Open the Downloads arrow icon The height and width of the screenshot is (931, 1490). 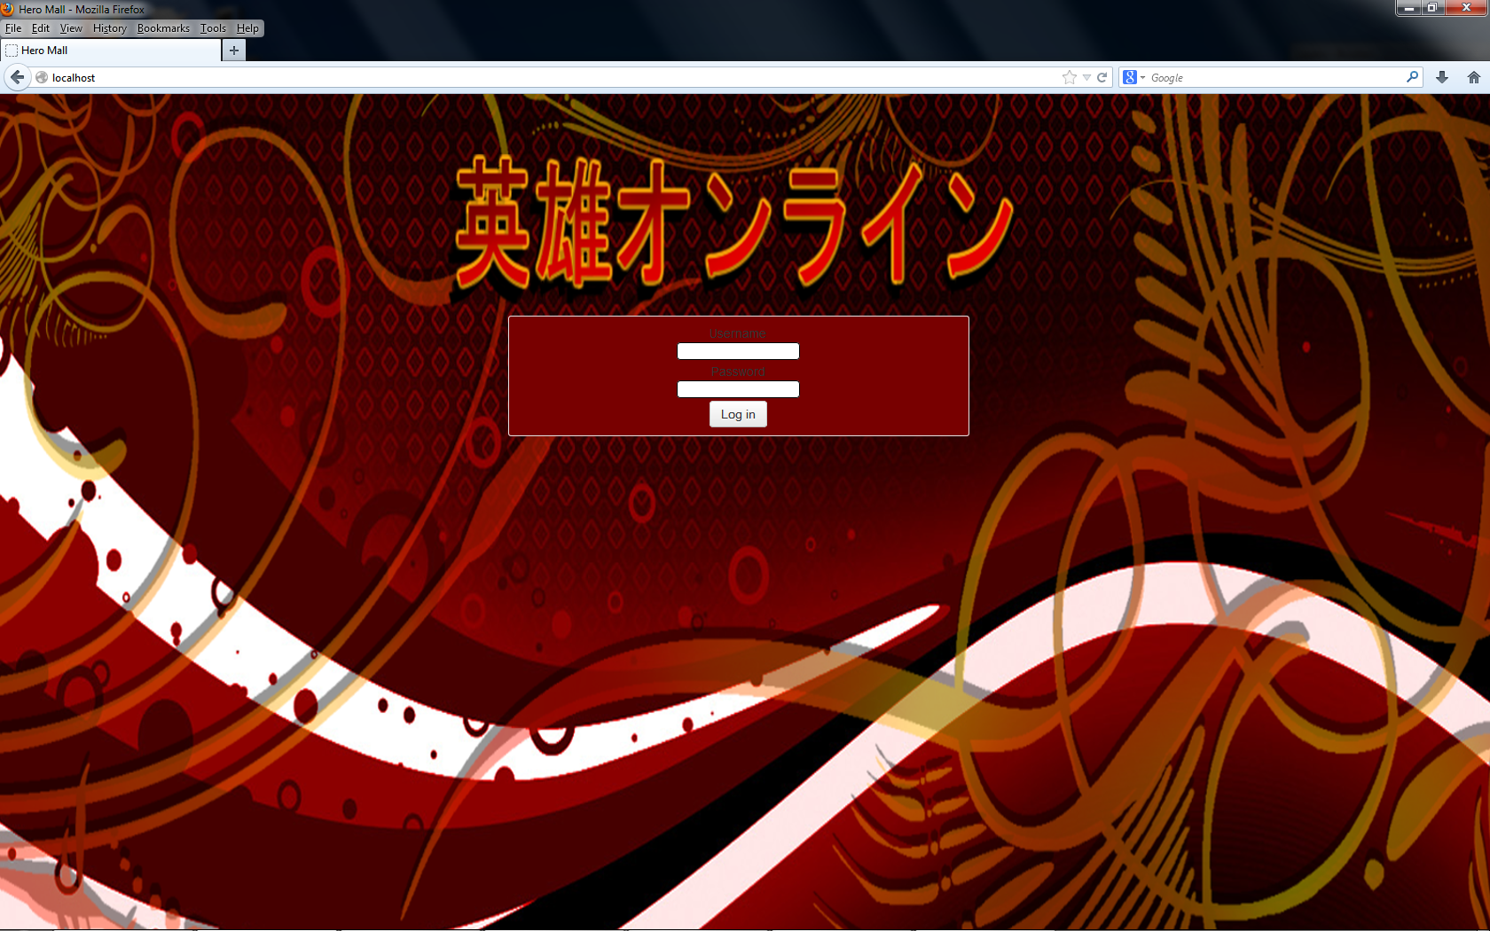point(1442,77)
